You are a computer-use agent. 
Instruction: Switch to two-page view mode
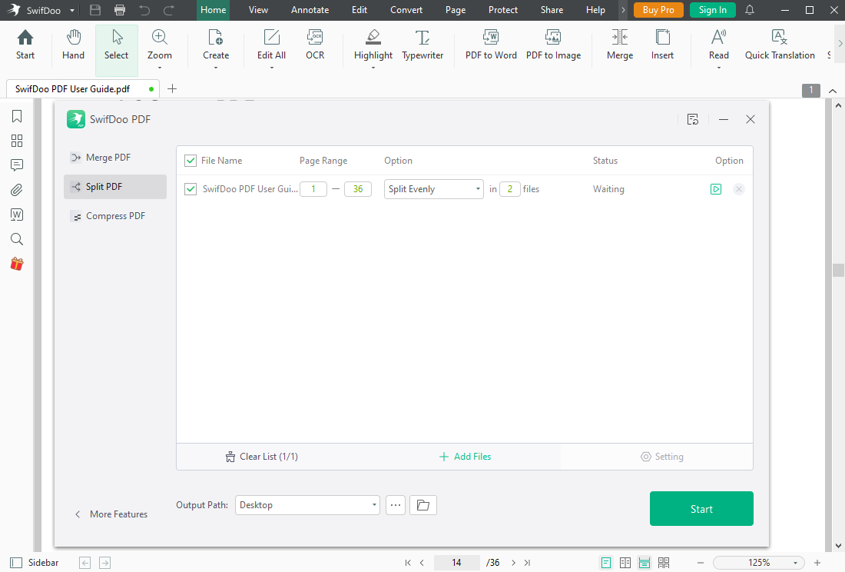coord(625,563)
